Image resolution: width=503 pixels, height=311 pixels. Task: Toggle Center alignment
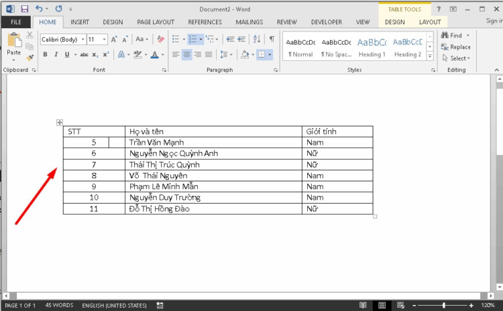(186, 54)
